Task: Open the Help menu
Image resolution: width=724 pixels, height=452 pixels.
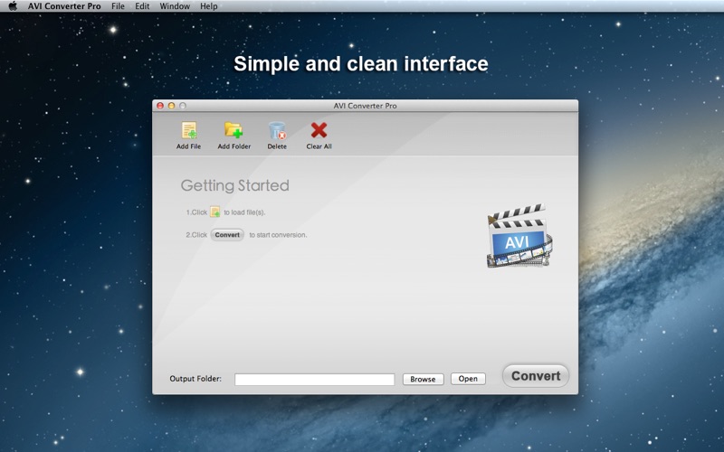Action: coord(209,6)
